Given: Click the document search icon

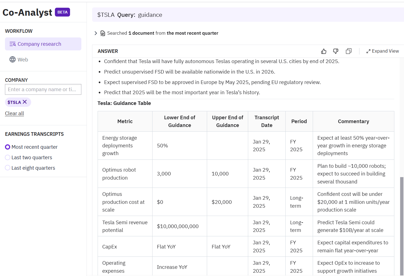Looking at the screenshot, I should [103, 33].
